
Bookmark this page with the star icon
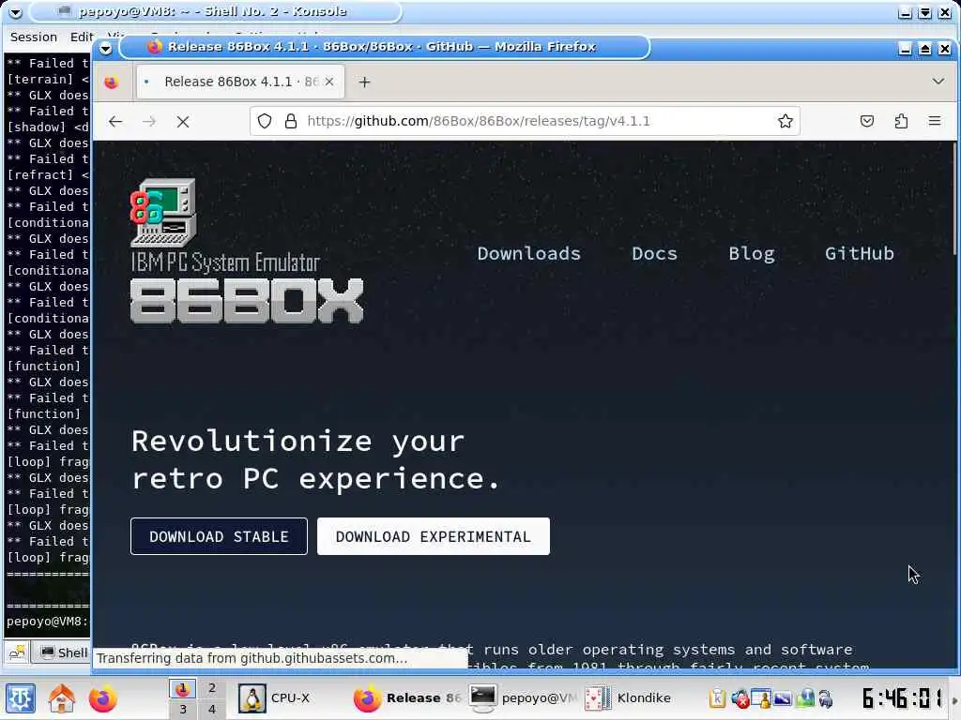click(786, 121)
